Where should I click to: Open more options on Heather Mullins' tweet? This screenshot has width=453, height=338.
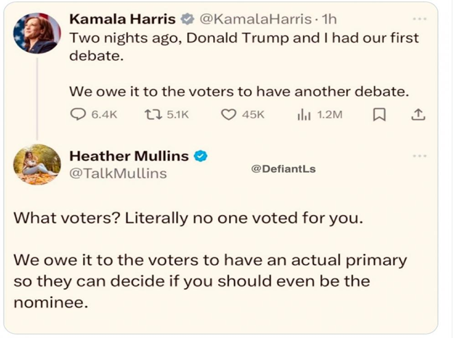click(419, 157)
